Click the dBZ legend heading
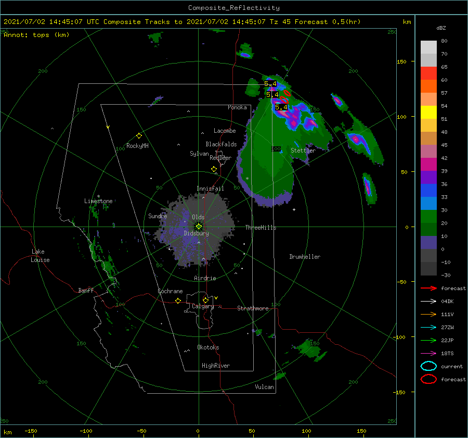The height and width of the screenshot is (438, 468). tap(441, 28)
